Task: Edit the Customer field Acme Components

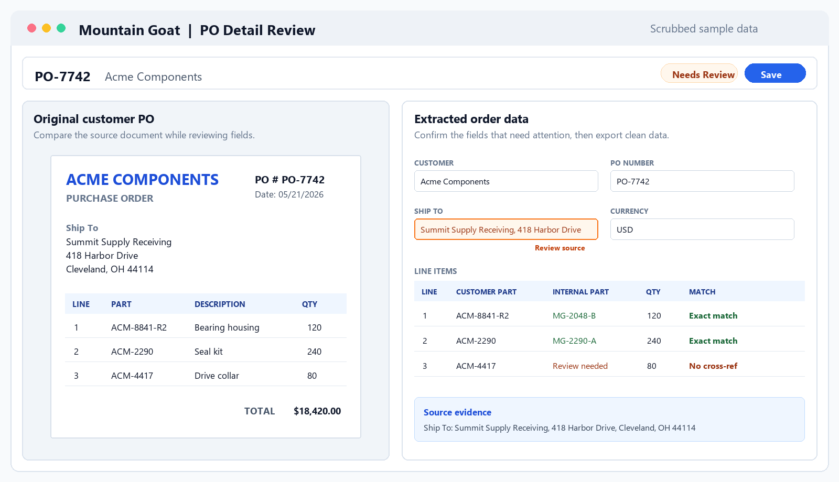Action: pyautogui.click(x=506, y=181)
